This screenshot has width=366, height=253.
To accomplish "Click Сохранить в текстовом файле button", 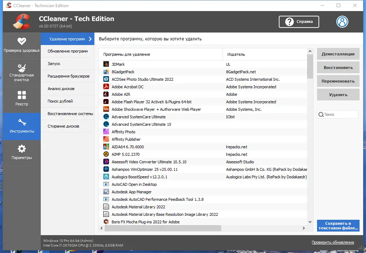I will 338,226.
